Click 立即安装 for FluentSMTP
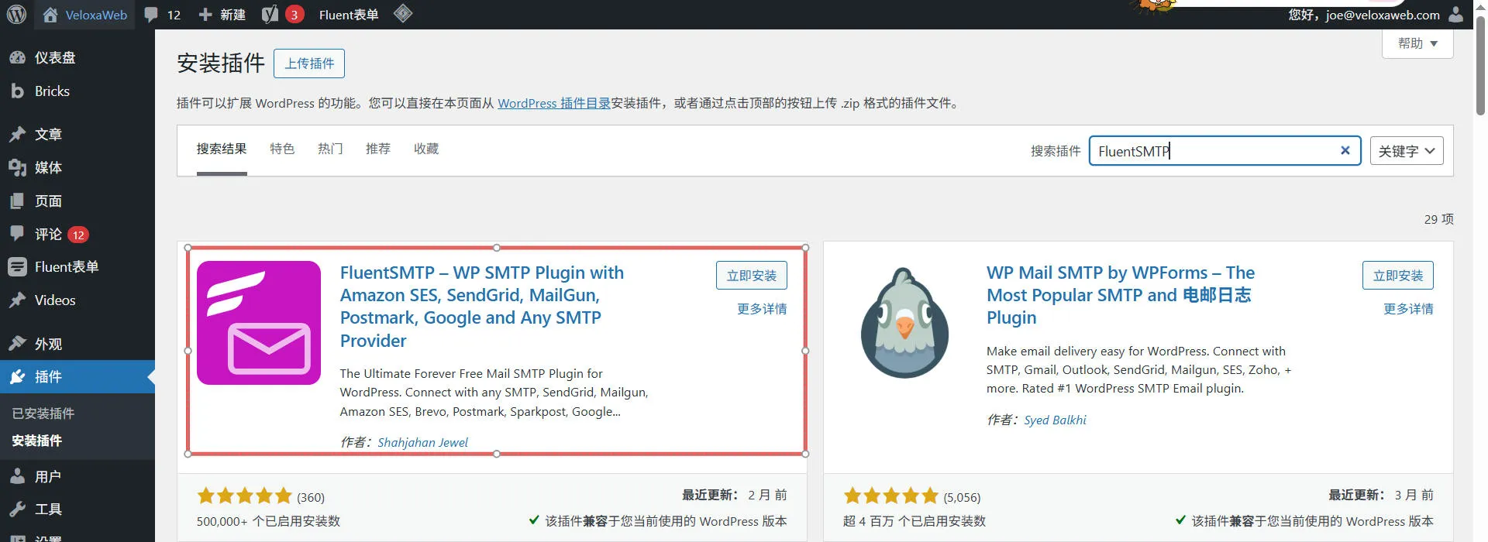Image resolution: width=1488 pixels, height=542 pixels. coord(751,276)
